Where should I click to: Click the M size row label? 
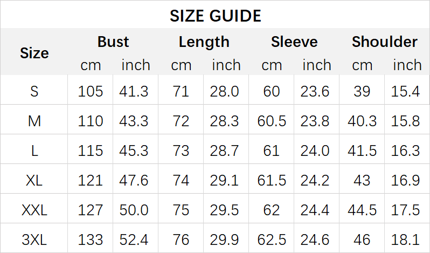(34, 121)
